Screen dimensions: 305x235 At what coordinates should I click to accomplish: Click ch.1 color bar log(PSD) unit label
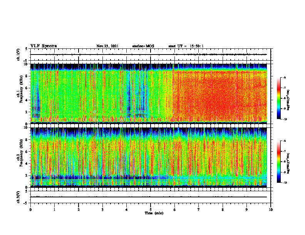point(288,100)
